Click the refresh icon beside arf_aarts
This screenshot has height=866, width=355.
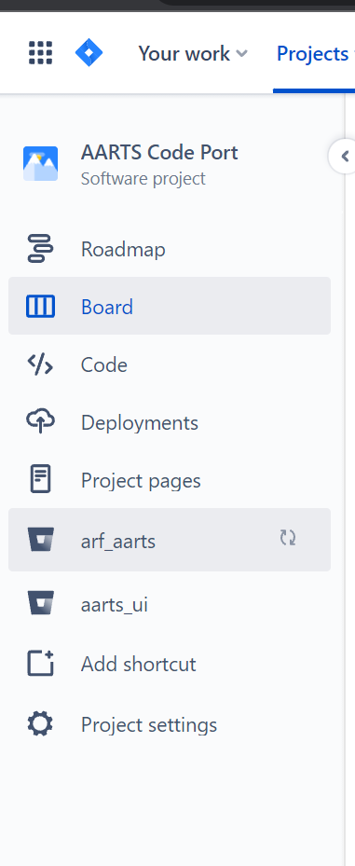(288, 538)
